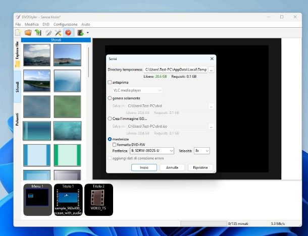This screenshot has width=308, height=236.
Task: Click the Ripristina button
Action: (x=200, y=167)
